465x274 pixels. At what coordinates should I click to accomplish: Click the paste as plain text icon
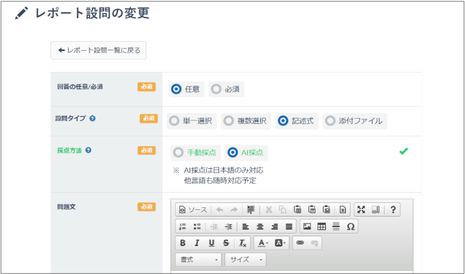312,210
